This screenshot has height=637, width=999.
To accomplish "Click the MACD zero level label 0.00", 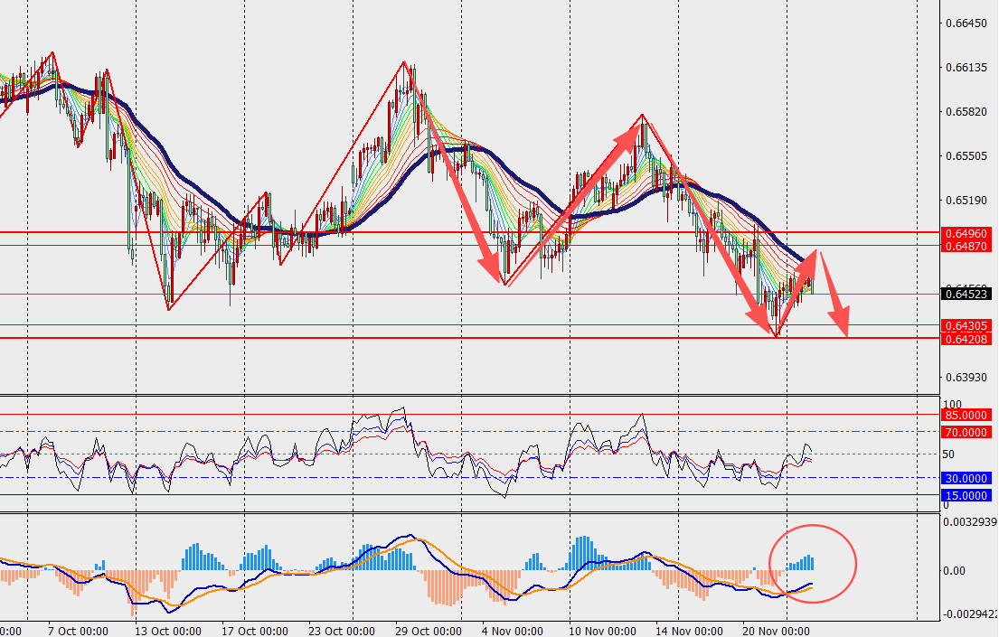I will 956,570.
